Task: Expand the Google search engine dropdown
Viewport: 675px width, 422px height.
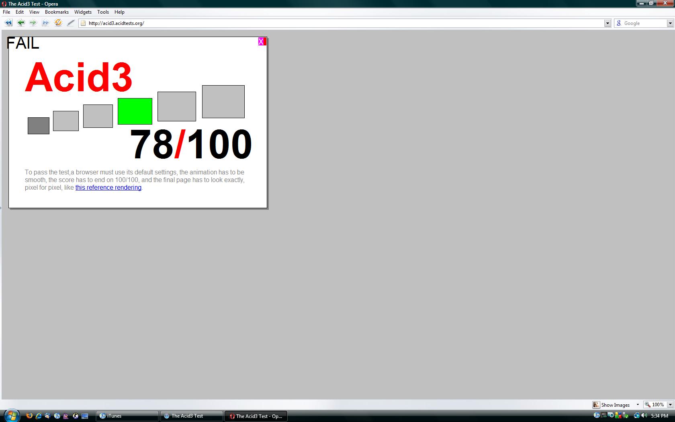Action: (670, 23)
